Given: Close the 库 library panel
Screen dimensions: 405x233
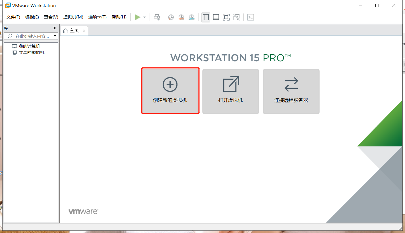Looking at the screenshot, I should pyautogui.click(x=55, y=28).
